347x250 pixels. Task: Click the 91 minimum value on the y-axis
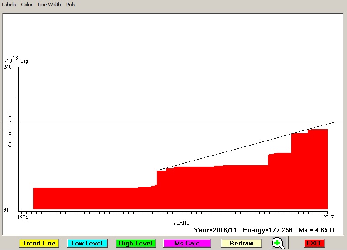tap(7, 210)
